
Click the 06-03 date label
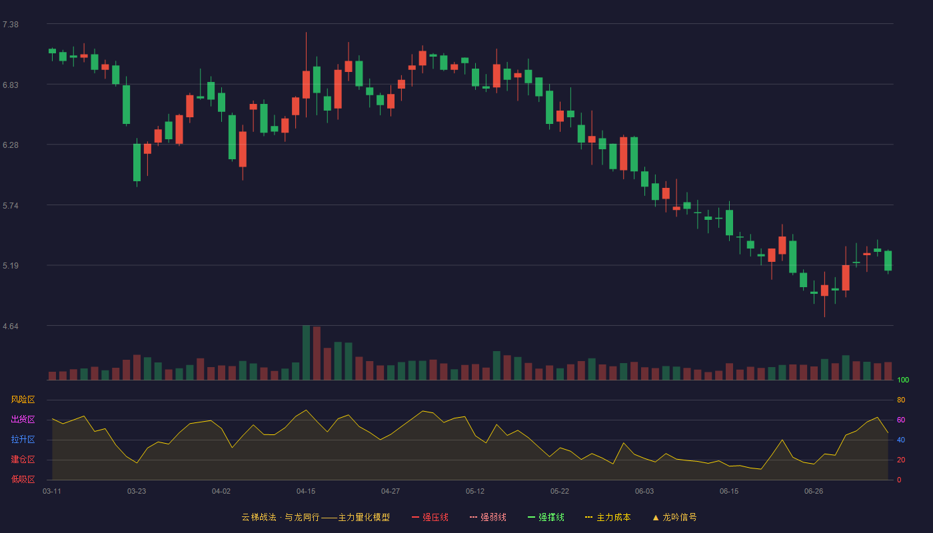[644, 491]
